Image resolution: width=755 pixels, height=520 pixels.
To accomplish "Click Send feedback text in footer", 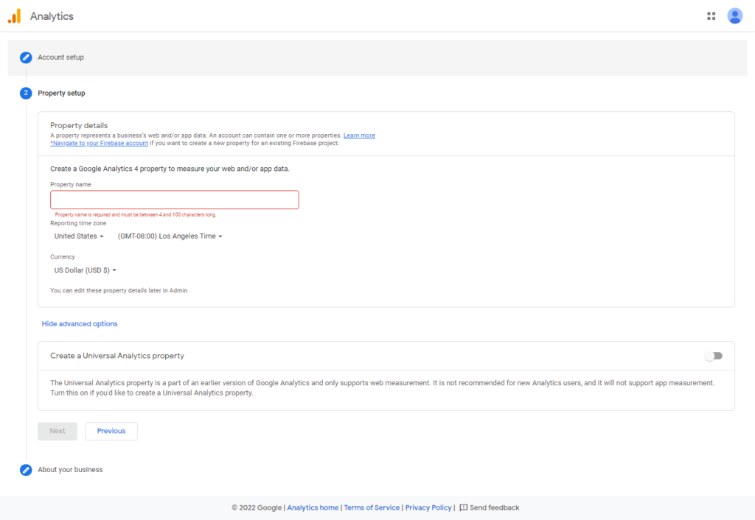I will (x=495, y=507).
